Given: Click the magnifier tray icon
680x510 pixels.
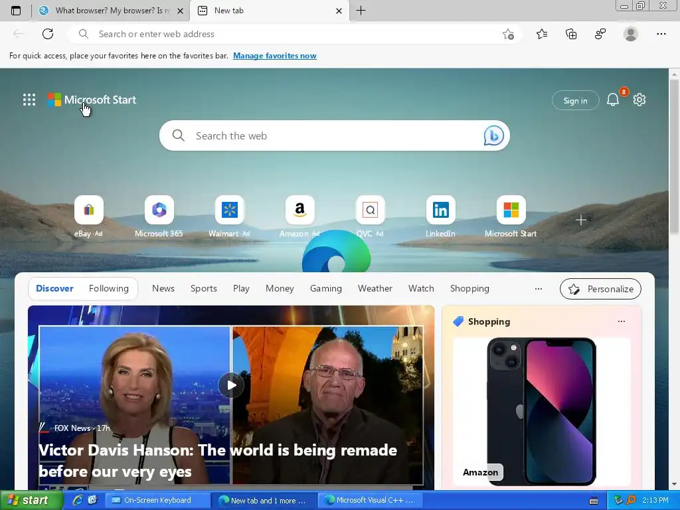Looking at the screenshot, I should tap(631, 500).
